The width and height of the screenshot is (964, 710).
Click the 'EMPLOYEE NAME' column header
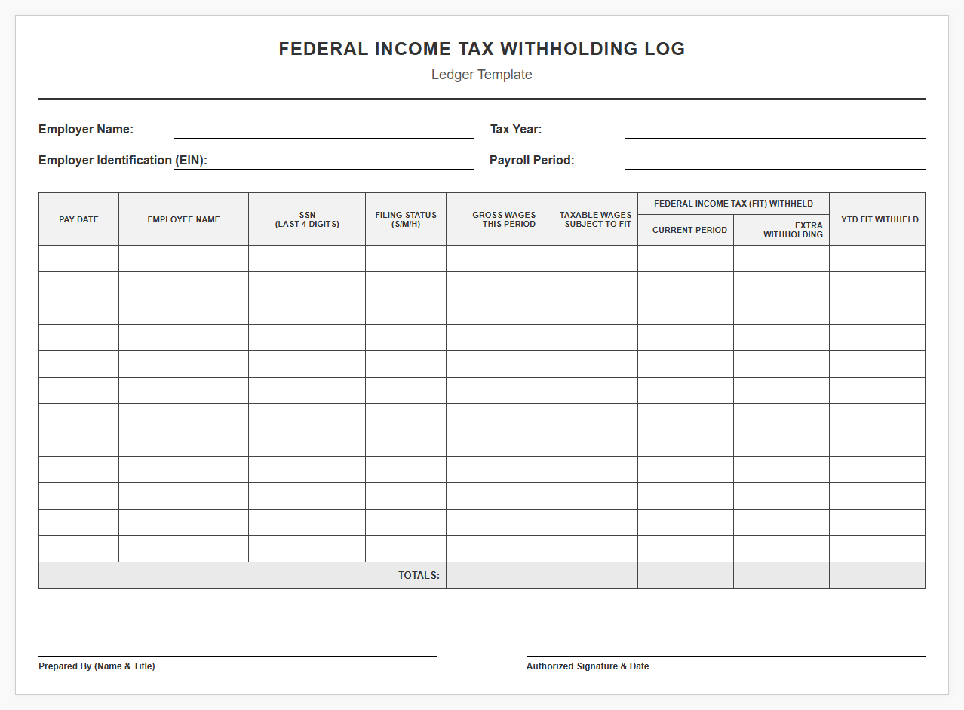pos(183,219)
